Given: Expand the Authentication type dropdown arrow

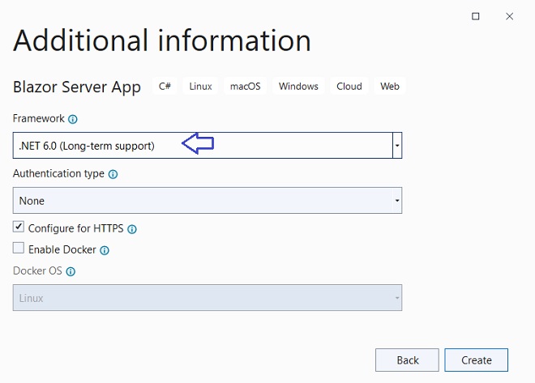Looking at the screenshot, I should 397,200.
